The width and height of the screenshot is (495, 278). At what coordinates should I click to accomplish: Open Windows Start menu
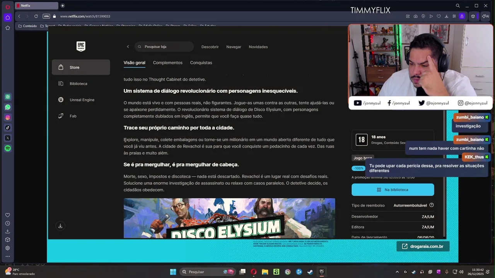click(x=173, y=272)
